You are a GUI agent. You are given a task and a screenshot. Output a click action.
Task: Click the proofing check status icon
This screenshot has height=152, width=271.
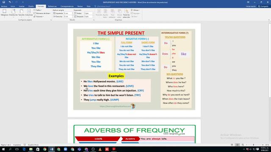coord(25,145)
